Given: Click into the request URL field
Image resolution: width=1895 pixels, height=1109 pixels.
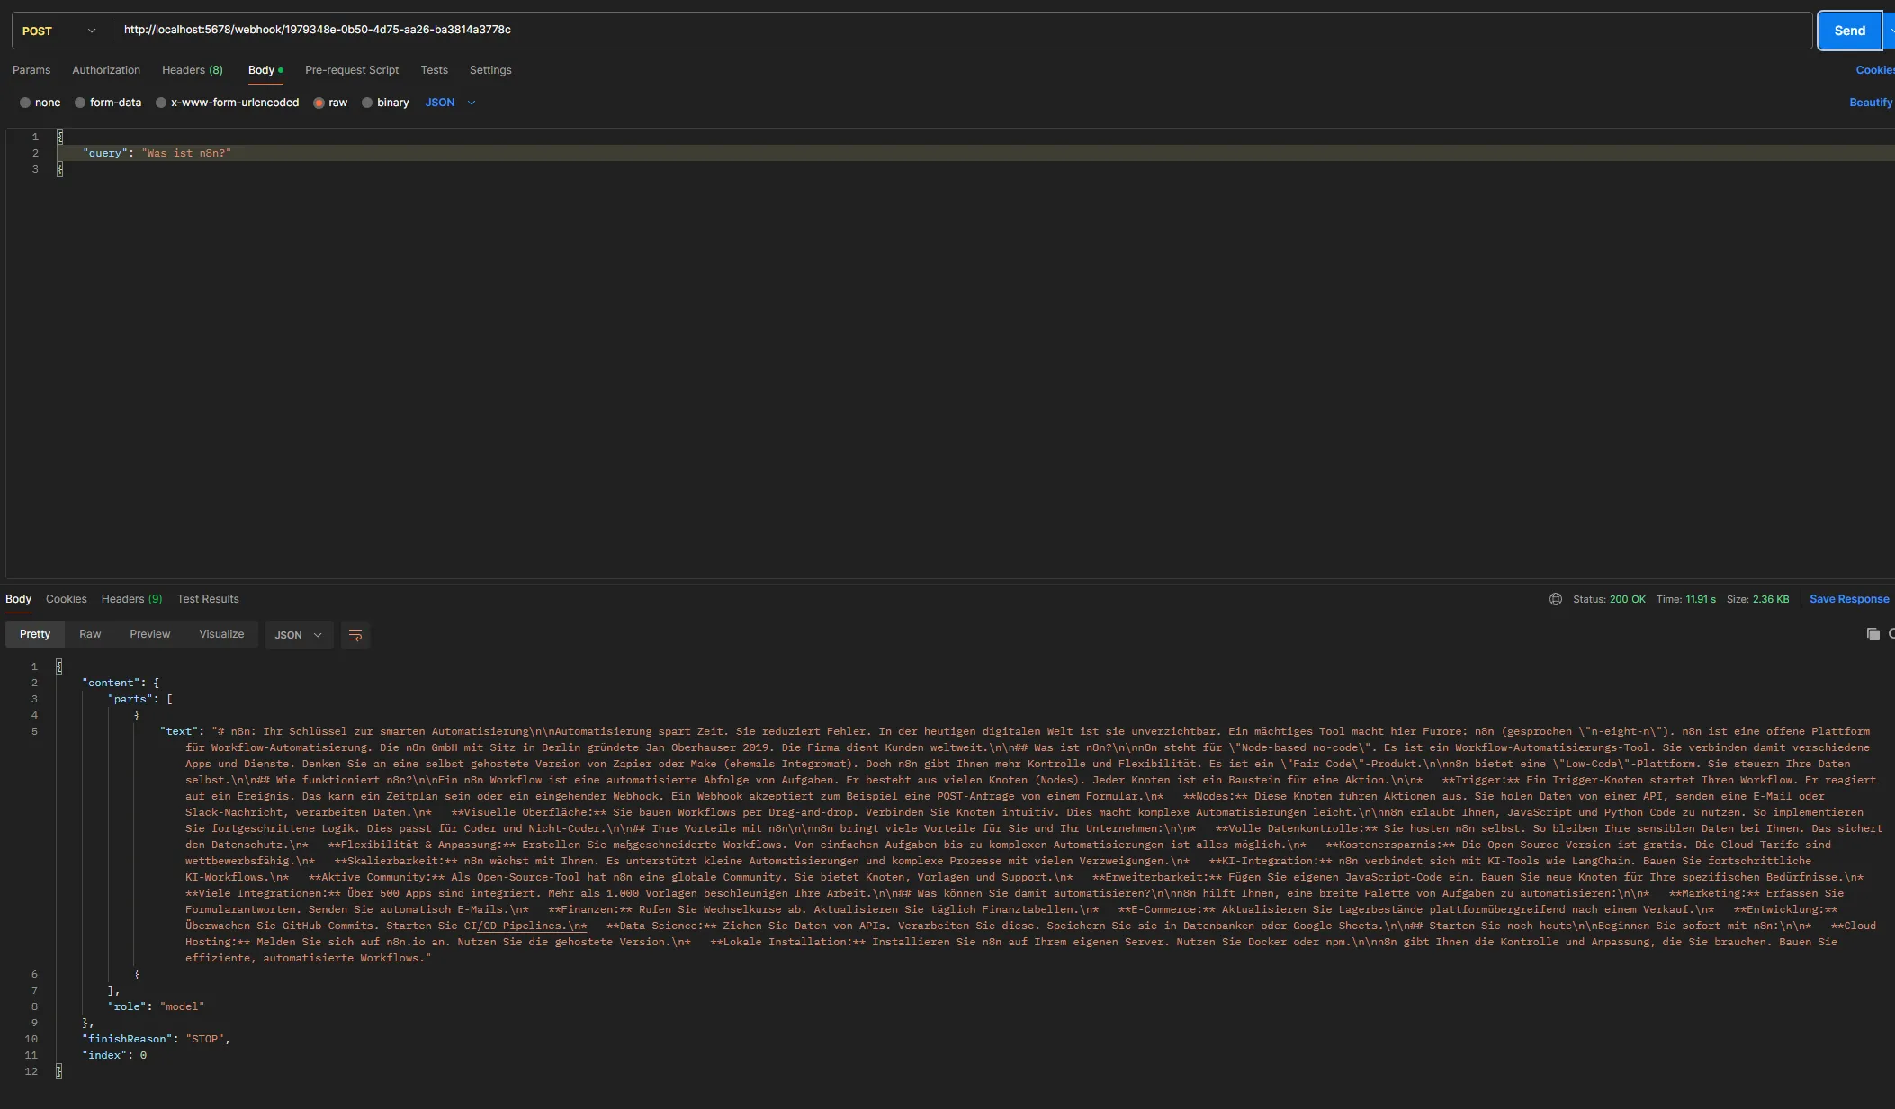Looking at the screenshot, I should [x=900, y=30].
